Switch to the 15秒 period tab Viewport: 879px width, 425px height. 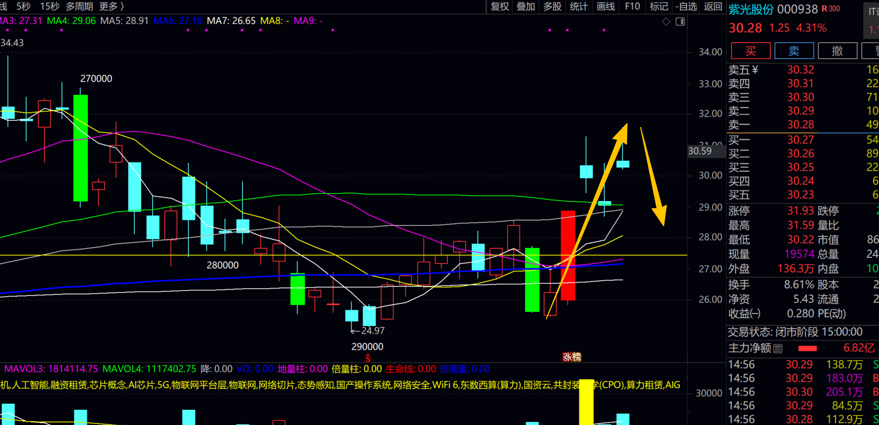click(x=49, y=7)
